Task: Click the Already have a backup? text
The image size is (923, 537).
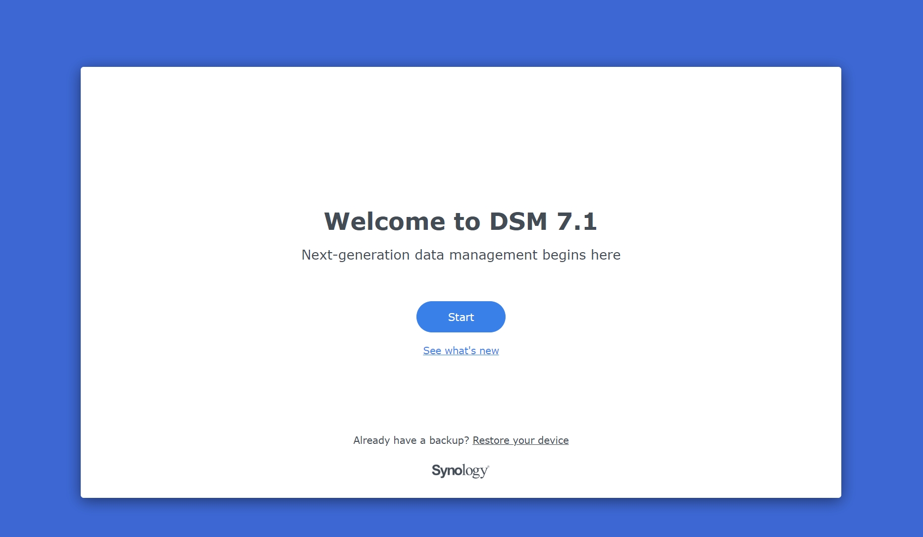Action: pos(411,440)
